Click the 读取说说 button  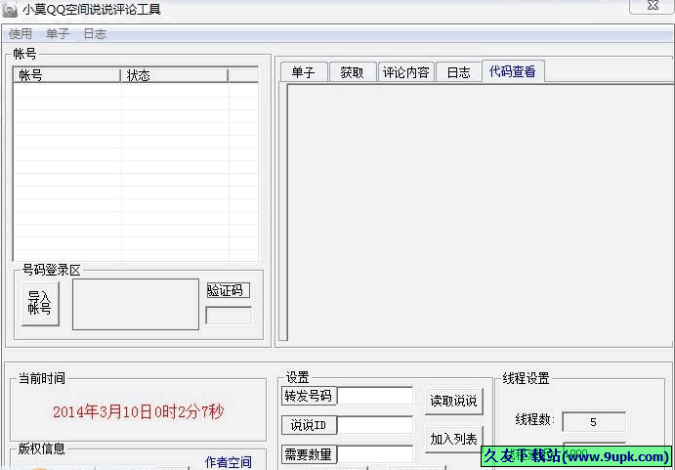(453, 401)
